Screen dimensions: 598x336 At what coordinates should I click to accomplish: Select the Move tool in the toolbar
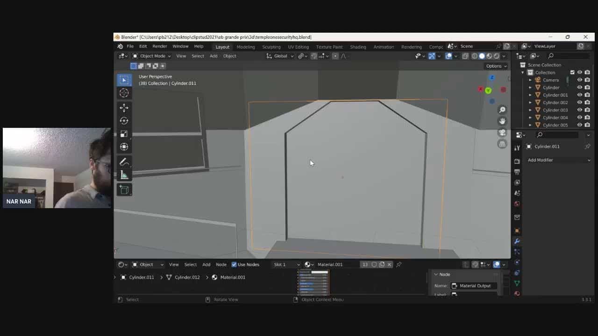[x=124, y=108]
